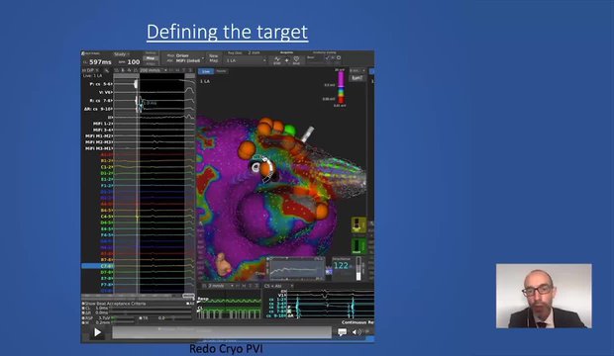This screenshot has height=356, width=614.
Task: Click the plus icon in the Acquire group
Action: 286,60
